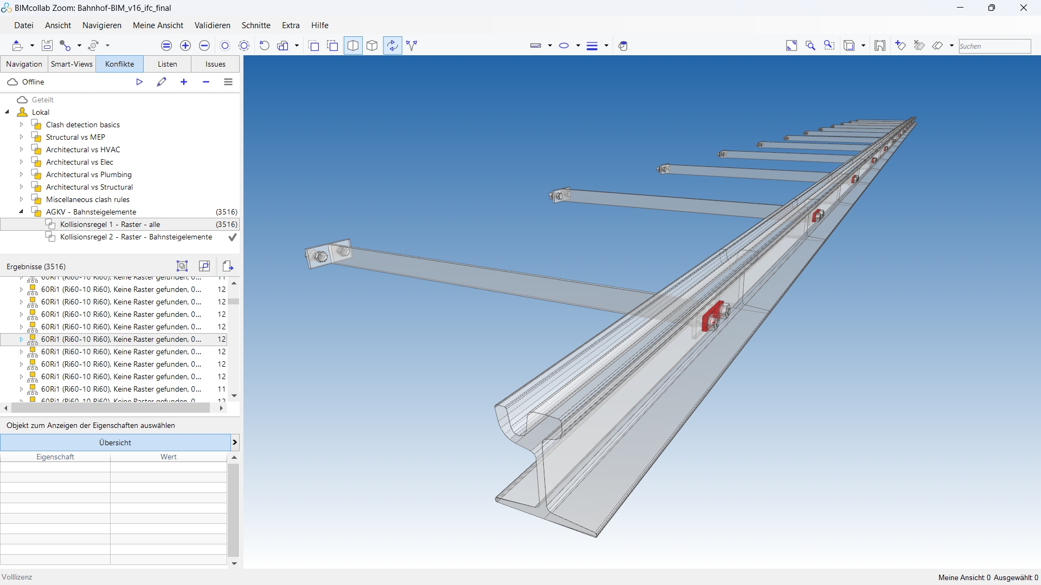Click the undo rotate arrow icon
The image size is (1041, 585).
(x=265, y=45)
